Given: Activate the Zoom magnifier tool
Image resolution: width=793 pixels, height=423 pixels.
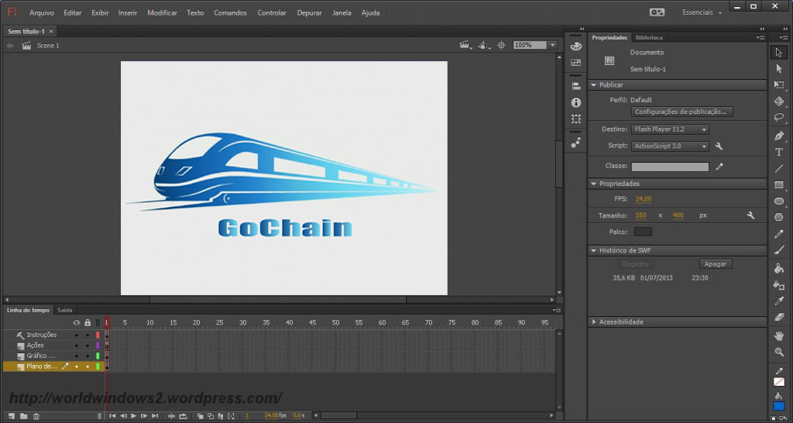Looking at the screenshot, I should point(779,352).
